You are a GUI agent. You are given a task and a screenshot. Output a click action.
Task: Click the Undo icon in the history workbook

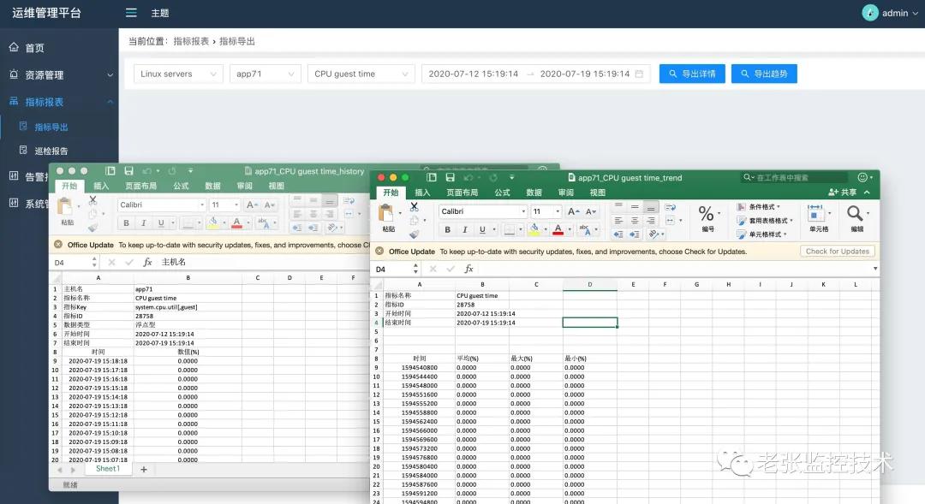click(x=146, y=169)
